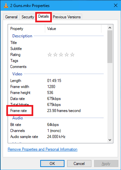Set rating to the third star

(x=61, y=55)
